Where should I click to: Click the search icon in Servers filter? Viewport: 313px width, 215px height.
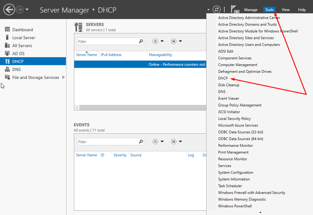pos(141,41)
